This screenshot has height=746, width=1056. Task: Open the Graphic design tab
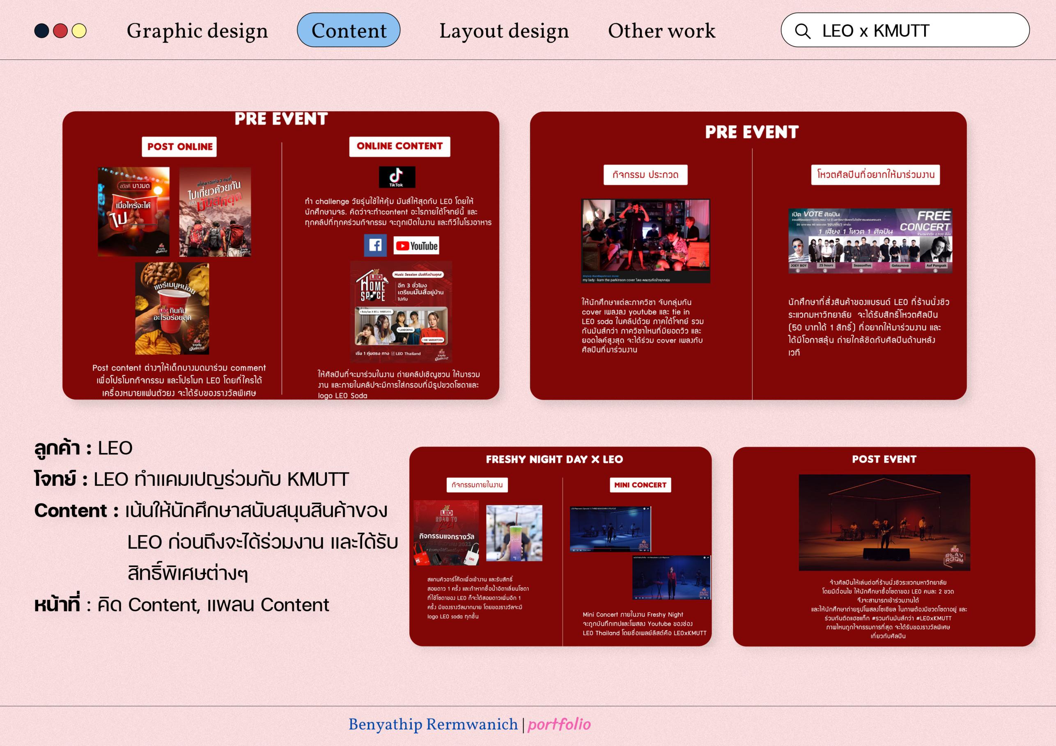tap(197, 31)
